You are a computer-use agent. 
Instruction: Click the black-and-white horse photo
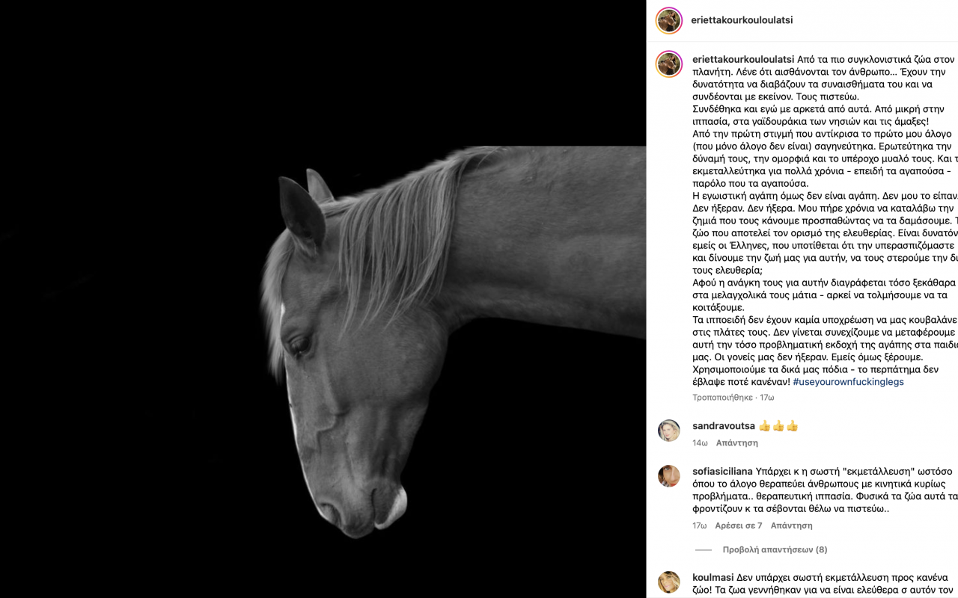[323, 299]
